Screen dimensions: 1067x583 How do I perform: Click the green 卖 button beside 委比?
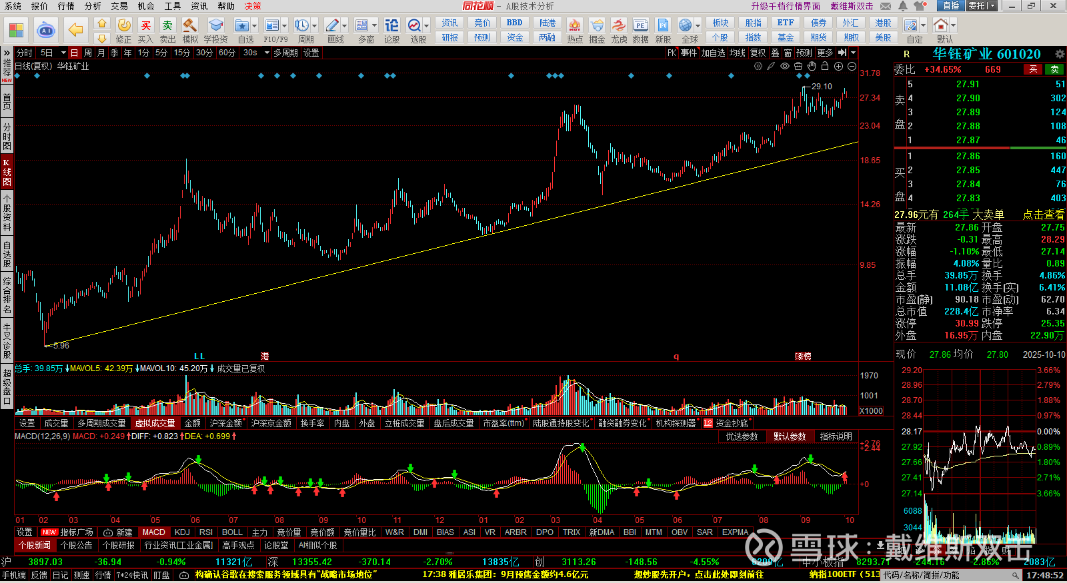[x=1054, y=69]
